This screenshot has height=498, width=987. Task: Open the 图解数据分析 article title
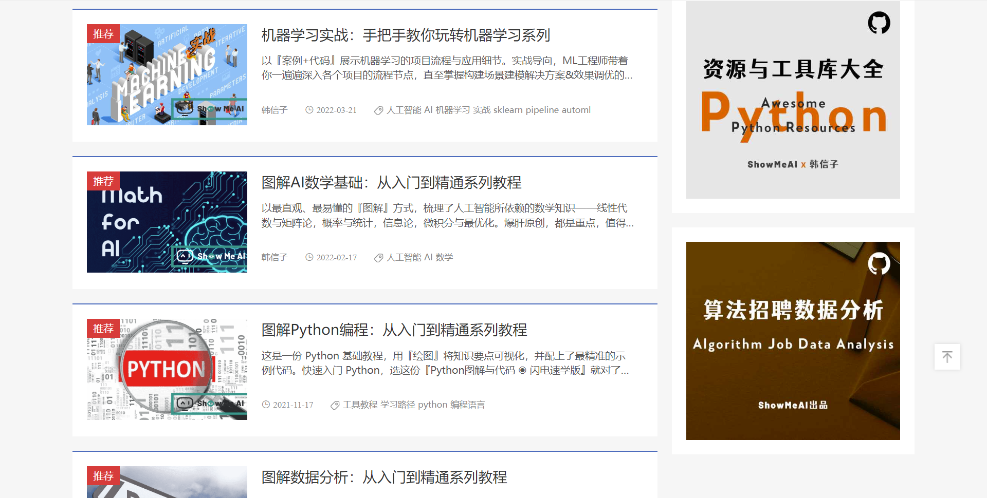point(383,477)
